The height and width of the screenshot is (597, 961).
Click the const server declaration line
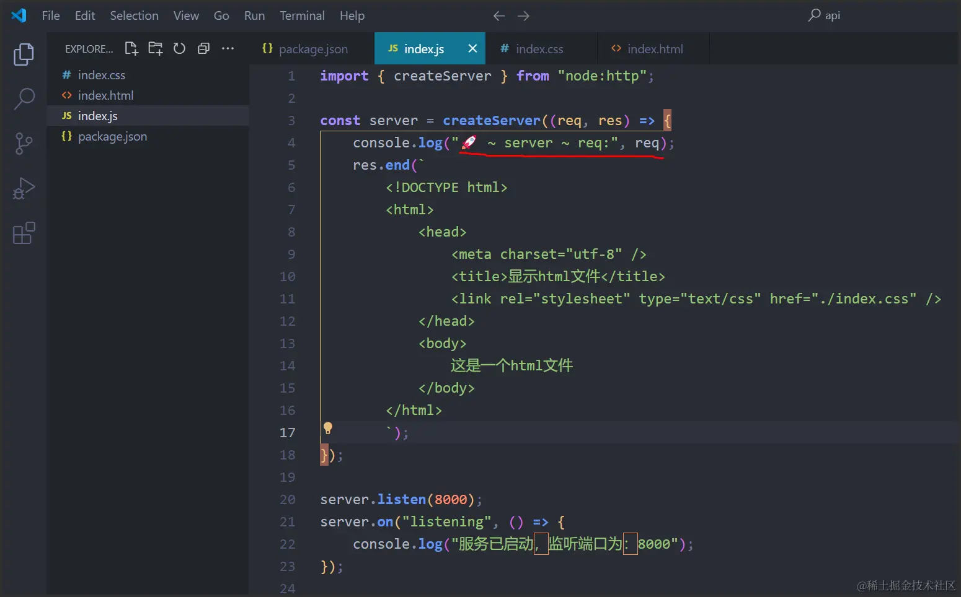click(496, 121)
